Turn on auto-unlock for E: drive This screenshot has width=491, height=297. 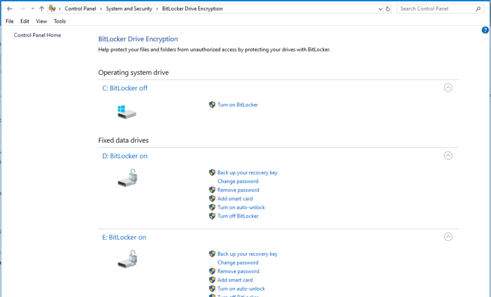241,289
